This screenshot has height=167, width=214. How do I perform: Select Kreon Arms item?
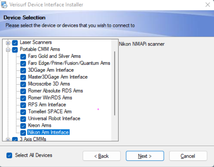40,125
